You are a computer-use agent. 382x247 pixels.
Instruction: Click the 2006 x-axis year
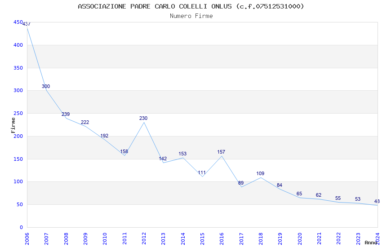pyautogui.click(x=27, y=239)
